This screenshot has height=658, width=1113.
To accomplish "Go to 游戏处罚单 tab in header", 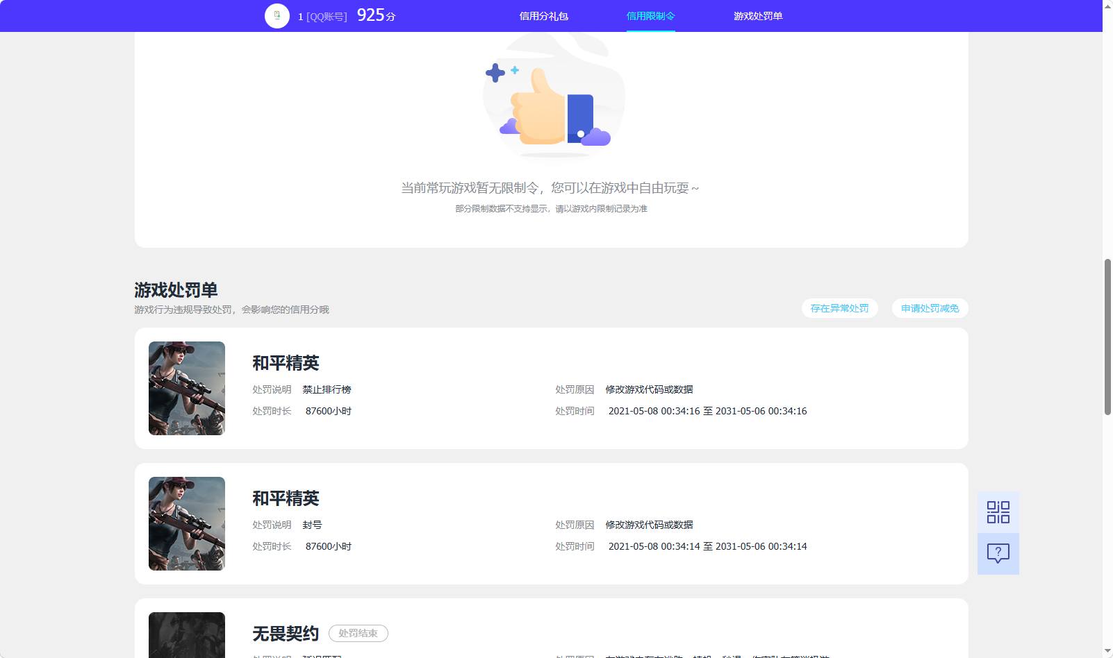I will click(x=758, y=16).
